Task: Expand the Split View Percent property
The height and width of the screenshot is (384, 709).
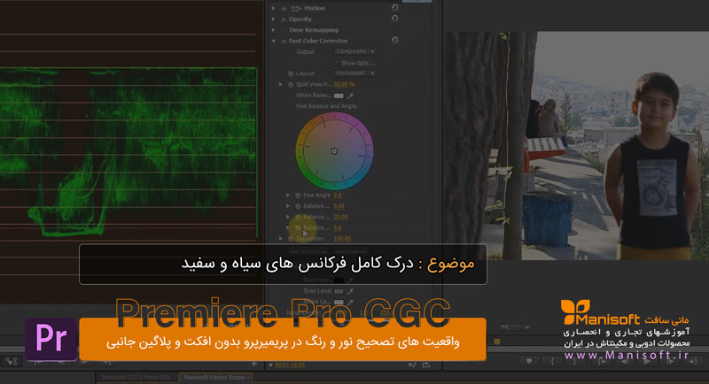Action: pyautogui.click(x=280, y=84)
